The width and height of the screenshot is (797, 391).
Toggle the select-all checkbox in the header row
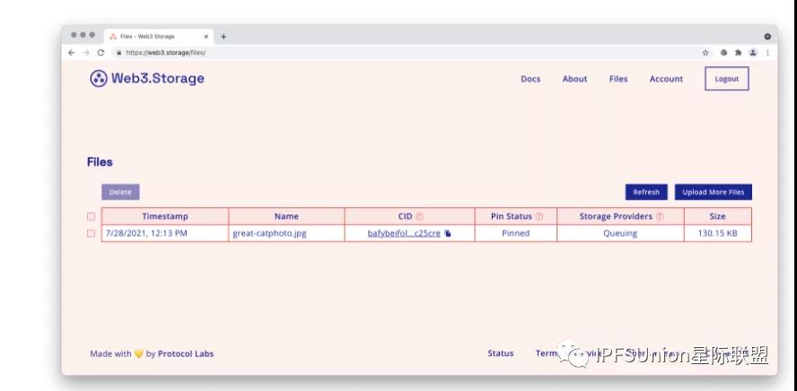[x=91, y=216]
